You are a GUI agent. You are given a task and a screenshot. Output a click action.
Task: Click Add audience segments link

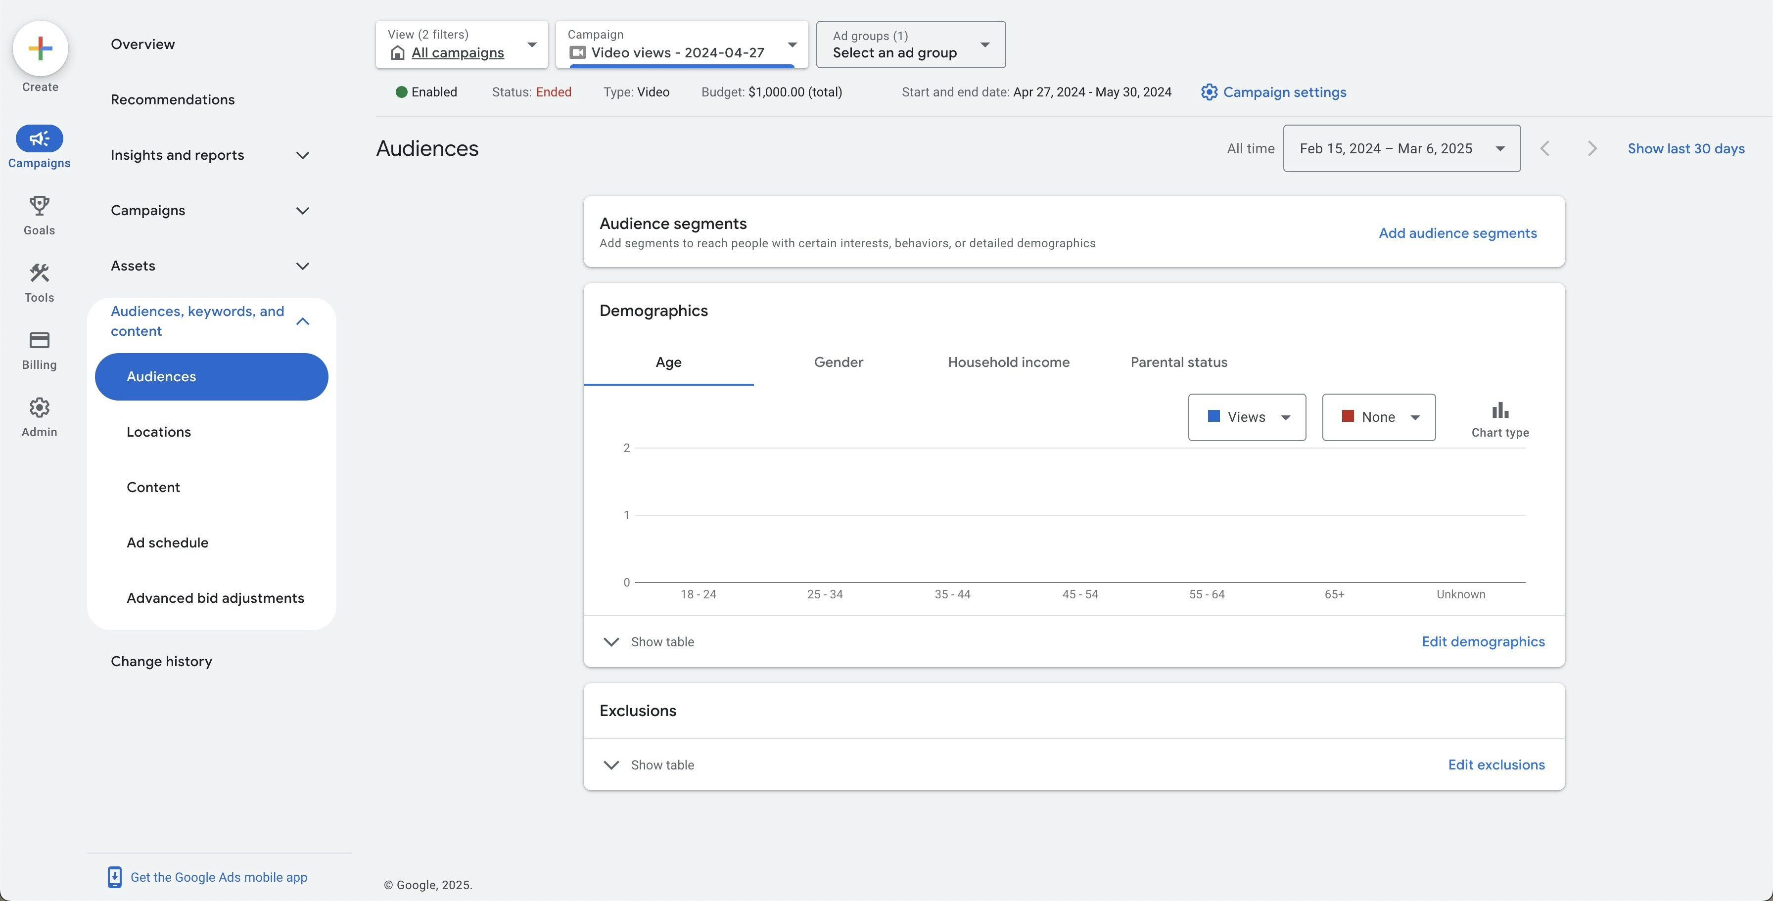[x=1457, y=233]
